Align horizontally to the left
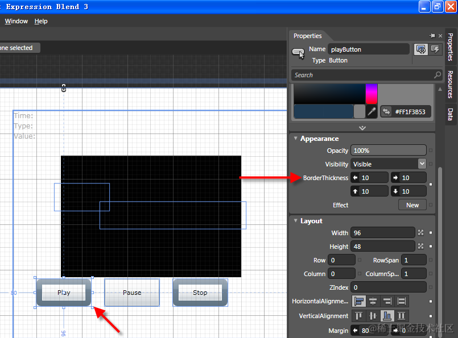The image size is (458, 338). [359, 301]
